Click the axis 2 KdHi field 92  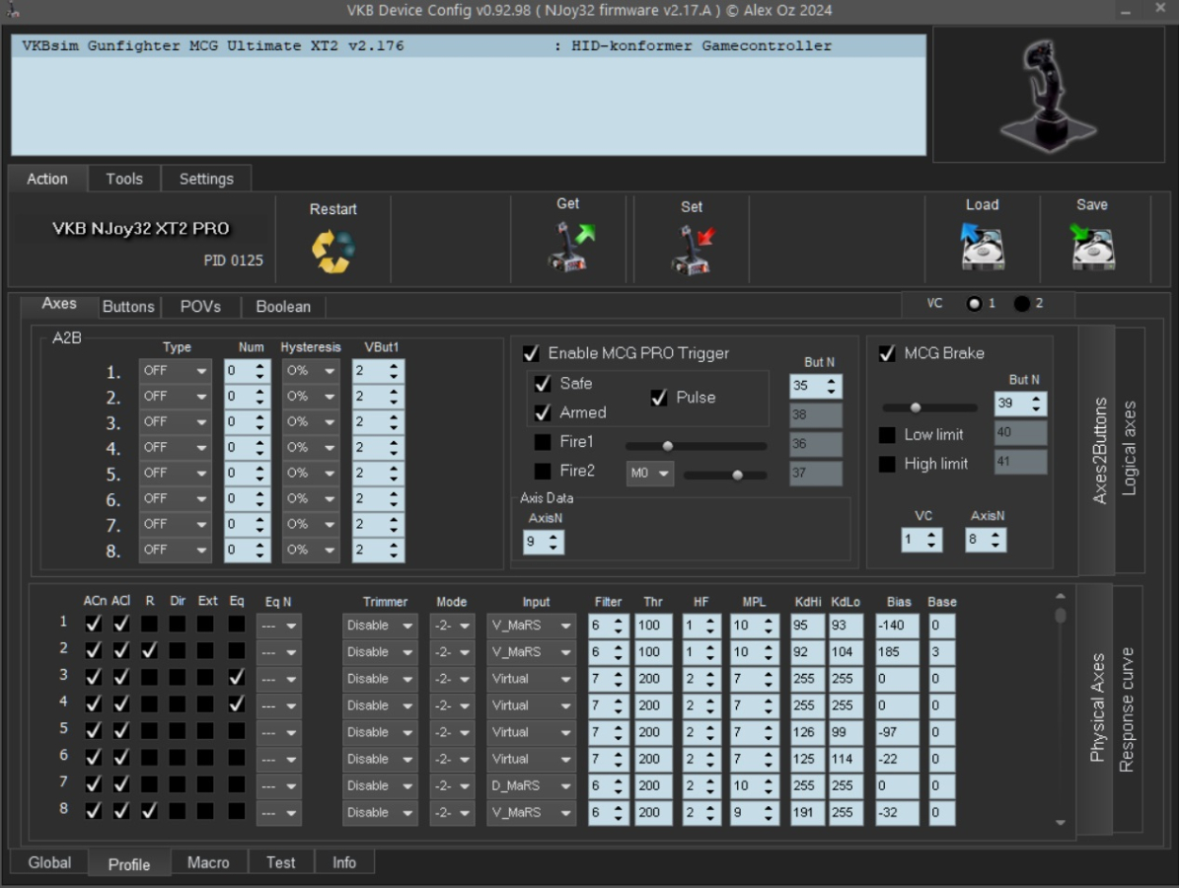coord(807,652)
